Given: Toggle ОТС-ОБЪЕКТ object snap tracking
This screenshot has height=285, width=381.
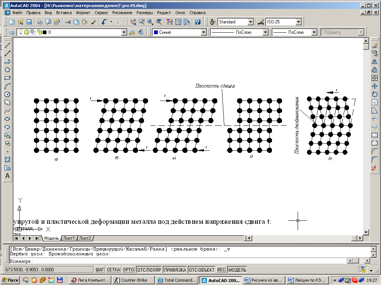Looking at the screenshot, I should pyautogui.click(x=202, y=270).
